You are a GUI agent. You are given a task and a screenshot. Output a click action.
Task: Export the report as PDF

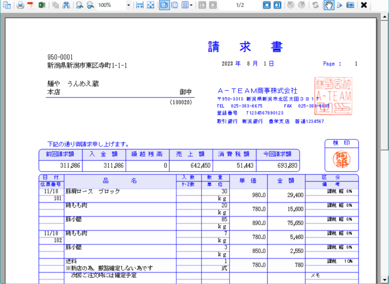point(31,5)
